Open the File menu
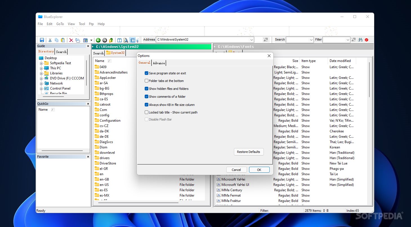The image size is (411, 227). tap(40, 24)
